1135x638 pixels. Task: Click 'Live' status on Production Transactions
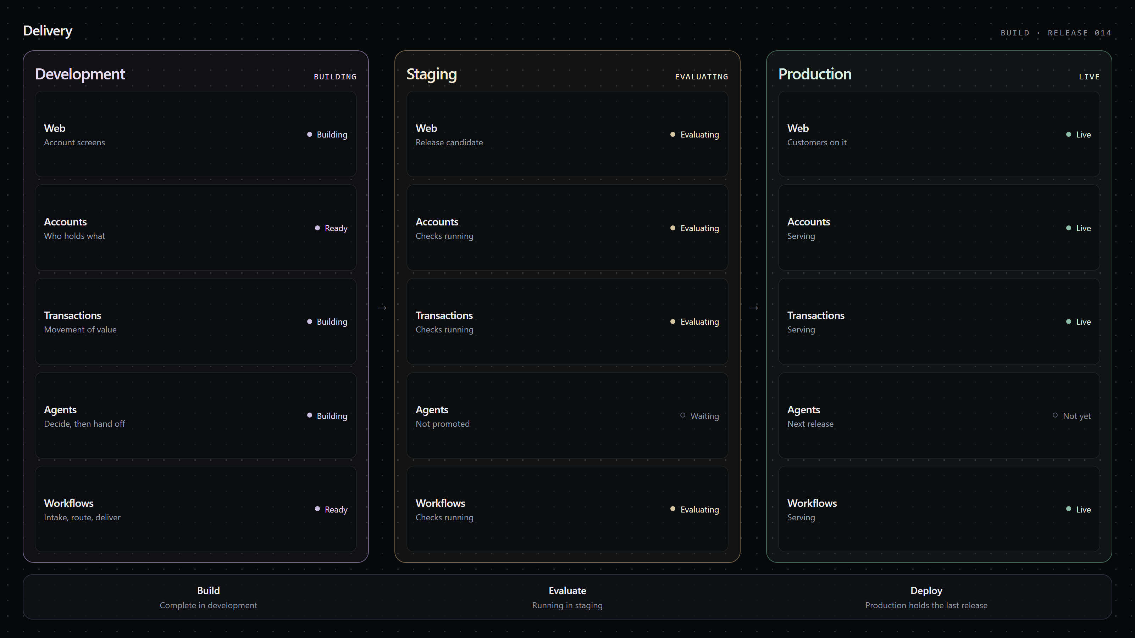coord(1078,322)
